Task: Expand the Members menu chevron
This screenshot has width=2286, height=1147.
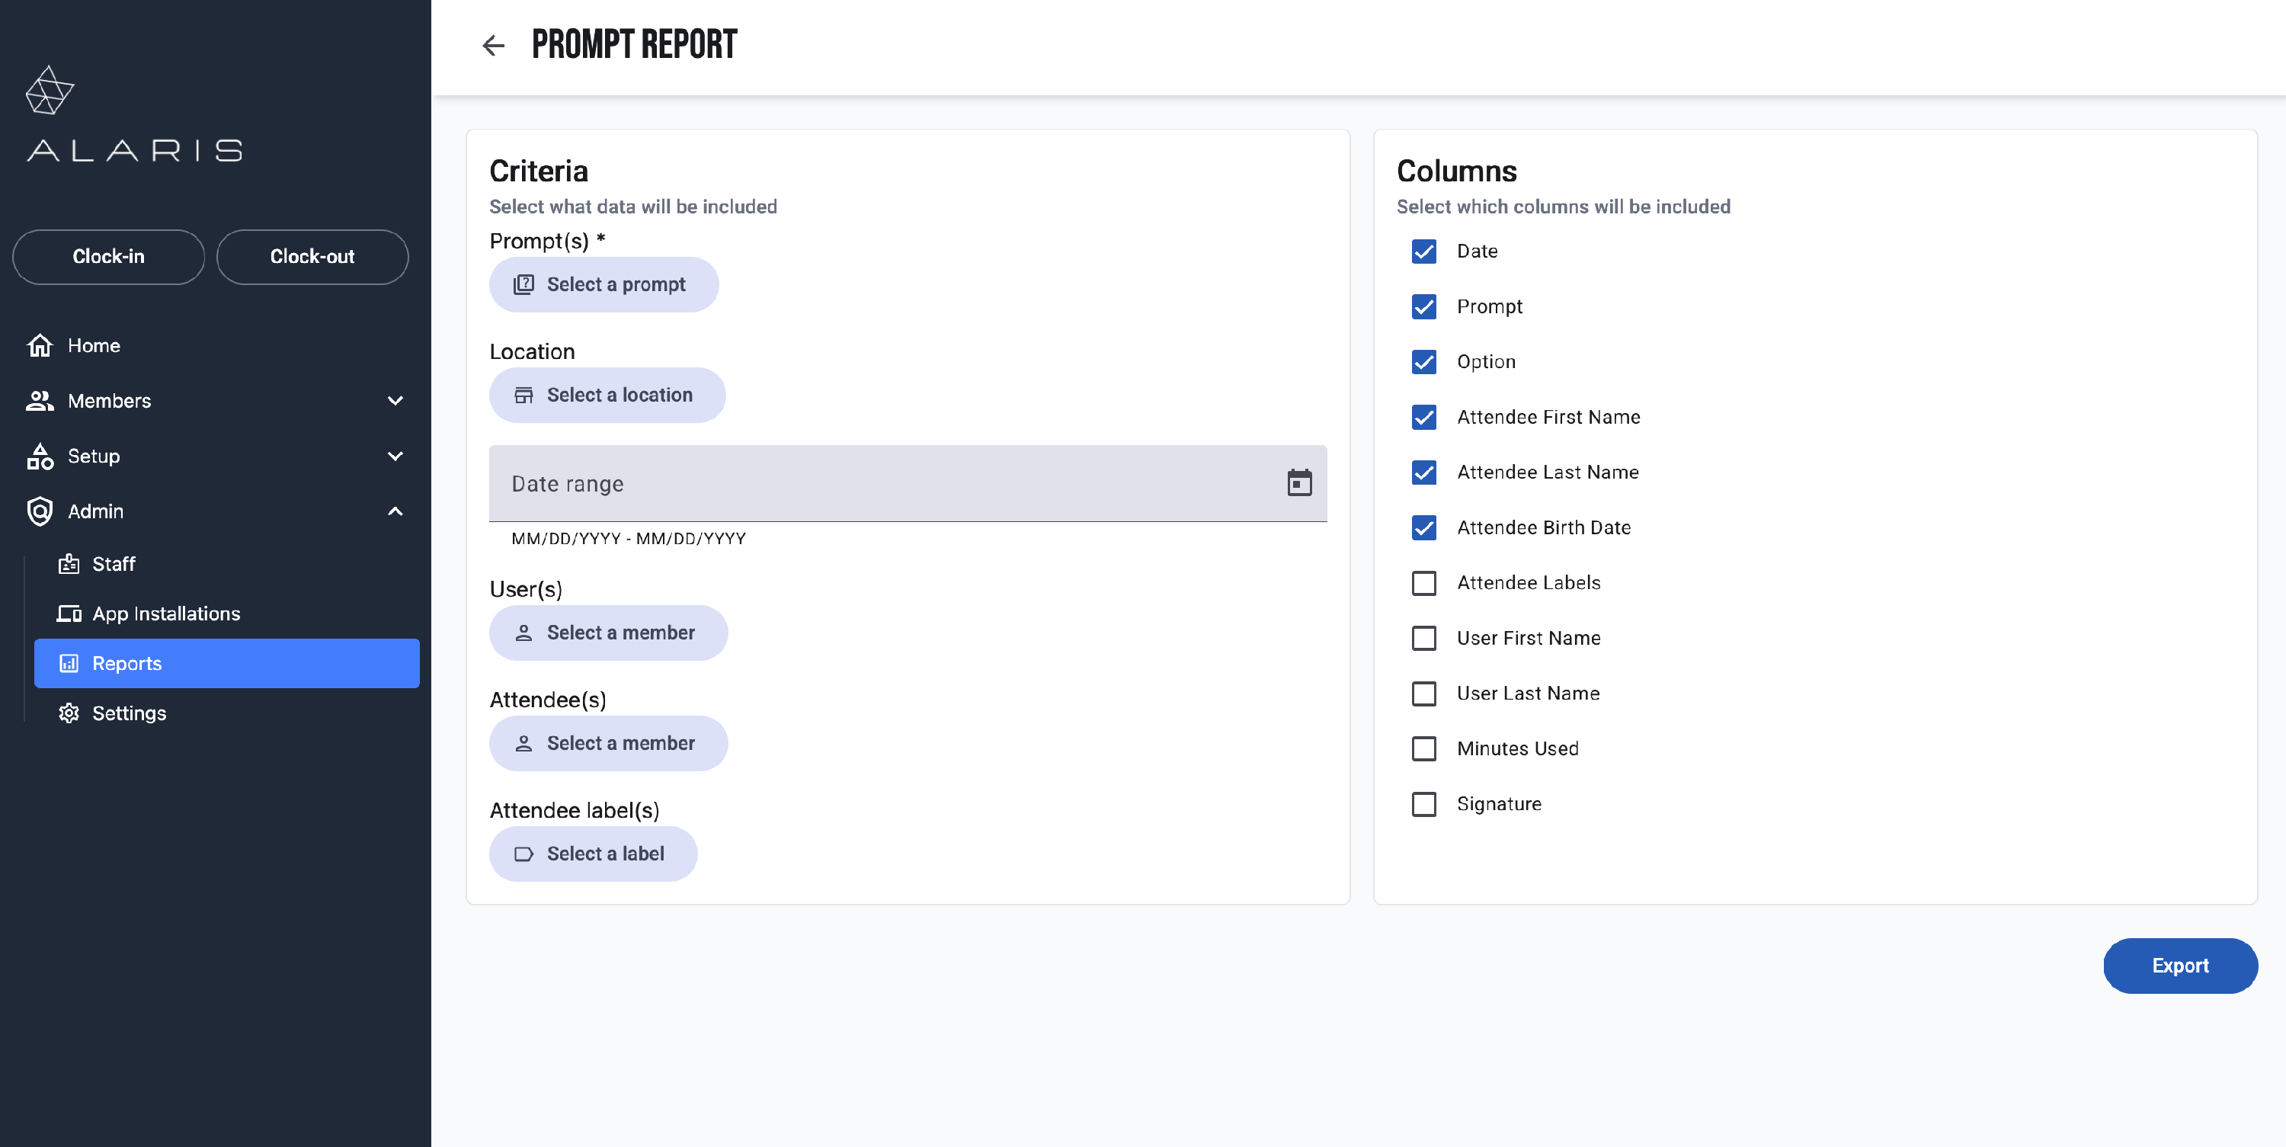Action: (x=395, y=400)
